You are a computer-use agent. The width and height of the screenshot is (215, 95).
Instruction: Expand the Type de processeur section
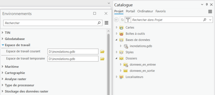pos(3,85)
